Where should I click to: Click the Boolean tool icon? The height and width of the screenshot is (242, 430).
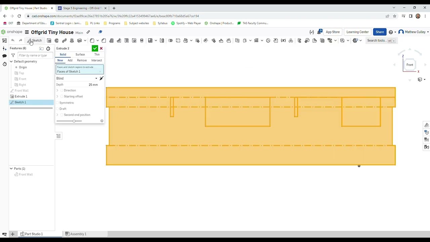[170, 40]
